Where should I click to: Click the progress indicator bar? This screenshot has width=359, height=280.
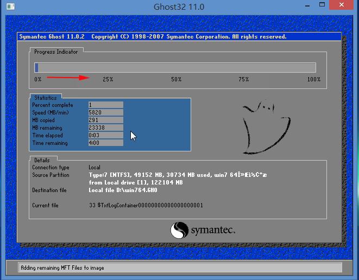(175, 67)
